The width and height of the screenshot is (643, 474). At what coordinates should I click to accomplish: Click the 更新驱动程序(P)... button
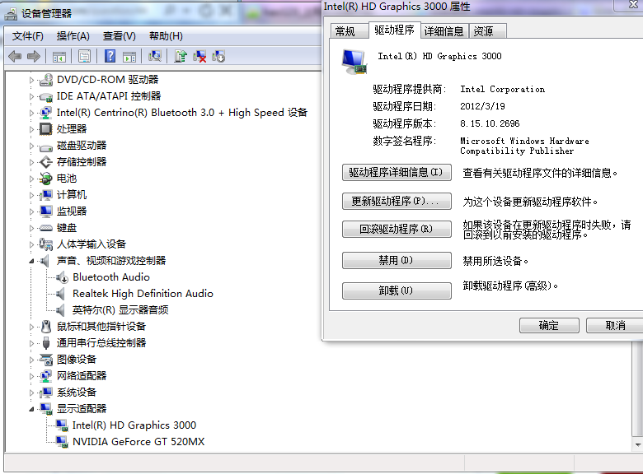click(x=397, y=201)
